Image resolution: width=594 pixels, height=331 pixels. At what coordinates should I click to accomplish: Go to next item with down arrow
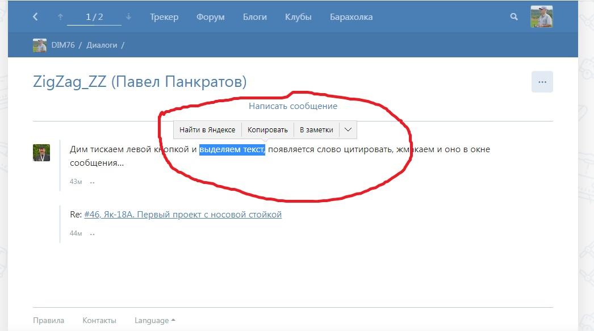pos(128,17)
